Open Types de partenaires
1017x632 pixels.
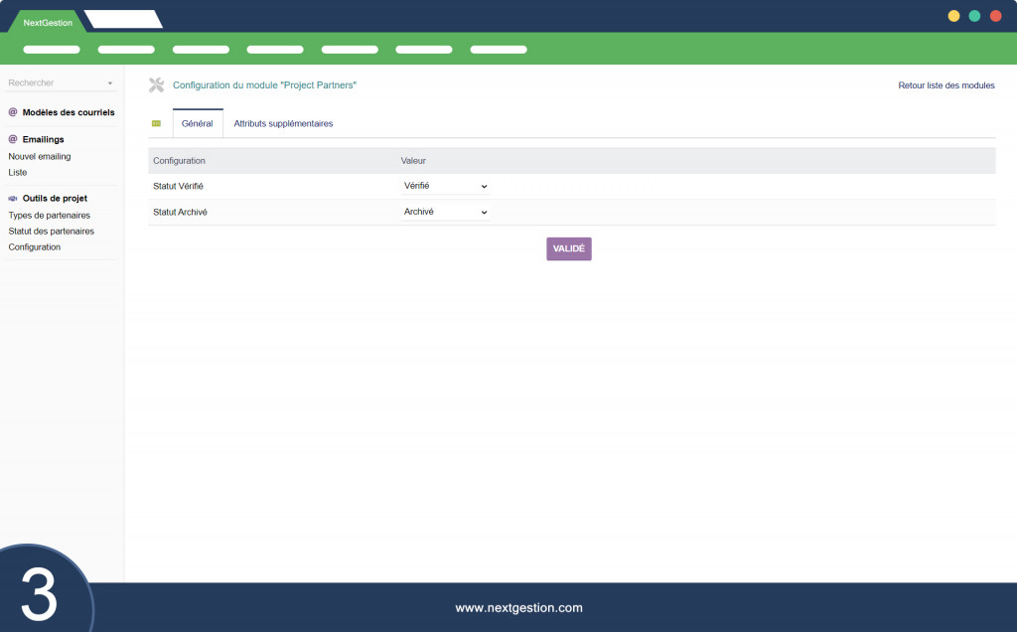pyautogui.click(x=50, y=216)
